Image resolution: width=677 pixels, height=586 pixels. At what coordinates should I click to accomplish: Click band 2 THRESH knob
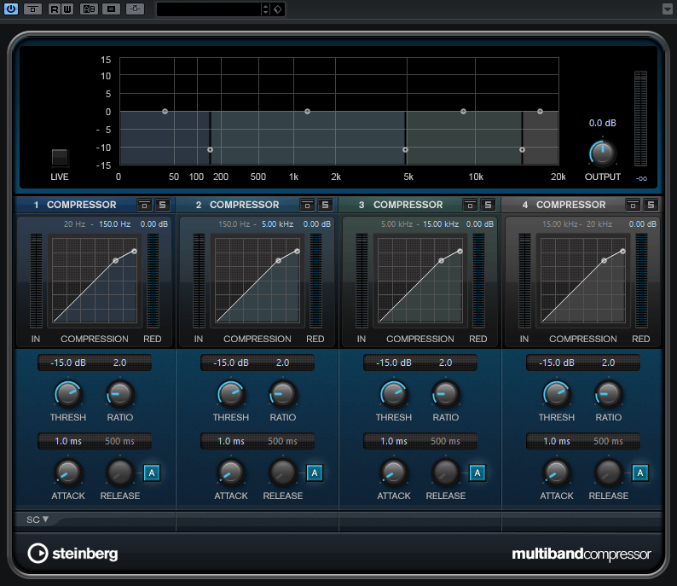(230, 394)
